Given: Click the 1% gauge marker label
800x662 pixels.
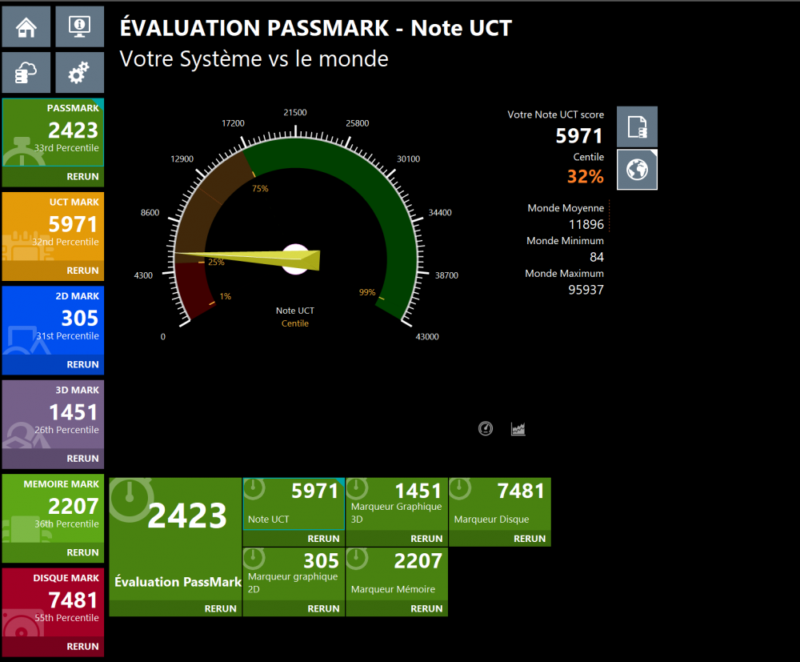Looking at the screenshot, I should point(226,296).
